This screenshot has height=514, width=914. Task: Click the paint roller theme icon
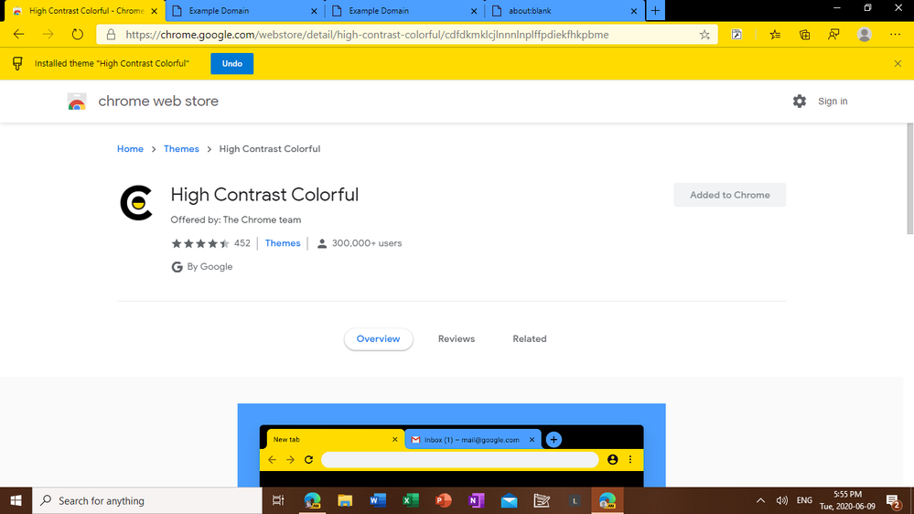pyautogui.click(x=17, y=63)
